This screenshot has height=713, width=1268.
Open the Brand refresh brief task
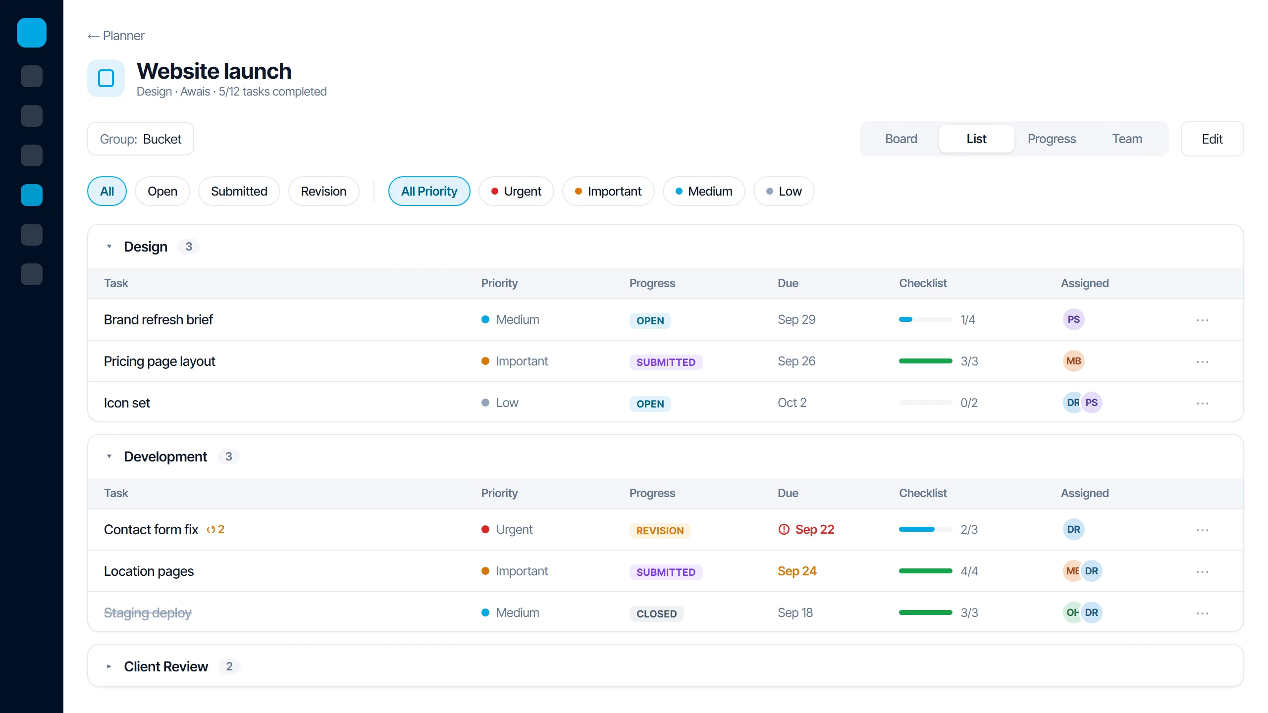tap(158, 319)
